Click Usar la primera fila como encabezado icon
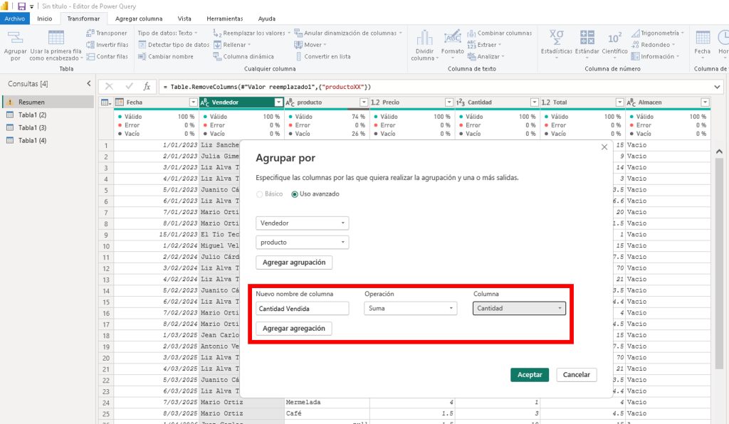Image resolution: width=729 pixels, height=424 pixels. point(56,38)
